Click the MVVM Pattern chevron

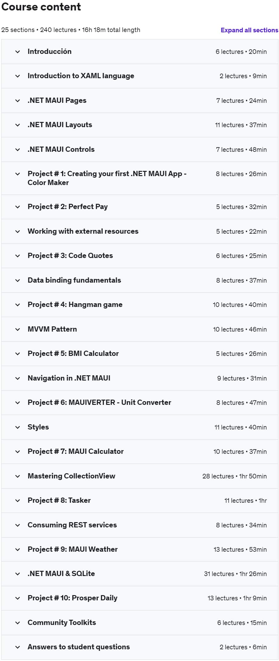tap(18, 329)
